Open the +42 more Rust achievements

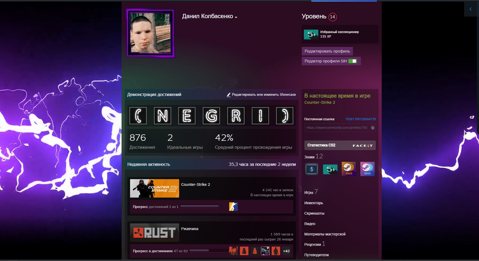(x=286, y=251)
